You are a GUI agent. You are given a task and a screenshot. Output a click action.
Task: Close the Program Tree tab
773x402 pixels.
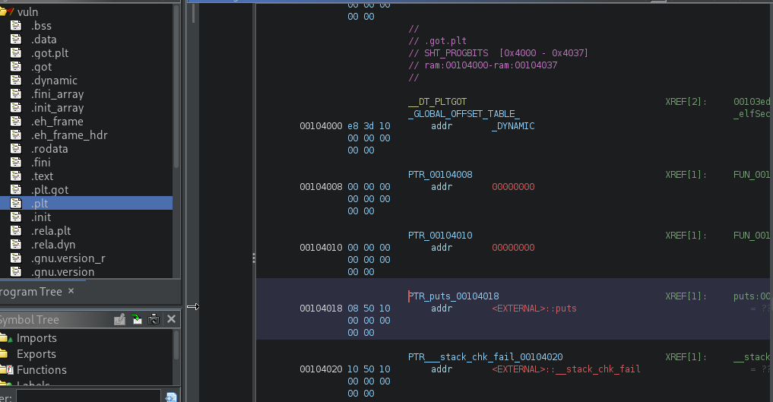coord(71,291)
